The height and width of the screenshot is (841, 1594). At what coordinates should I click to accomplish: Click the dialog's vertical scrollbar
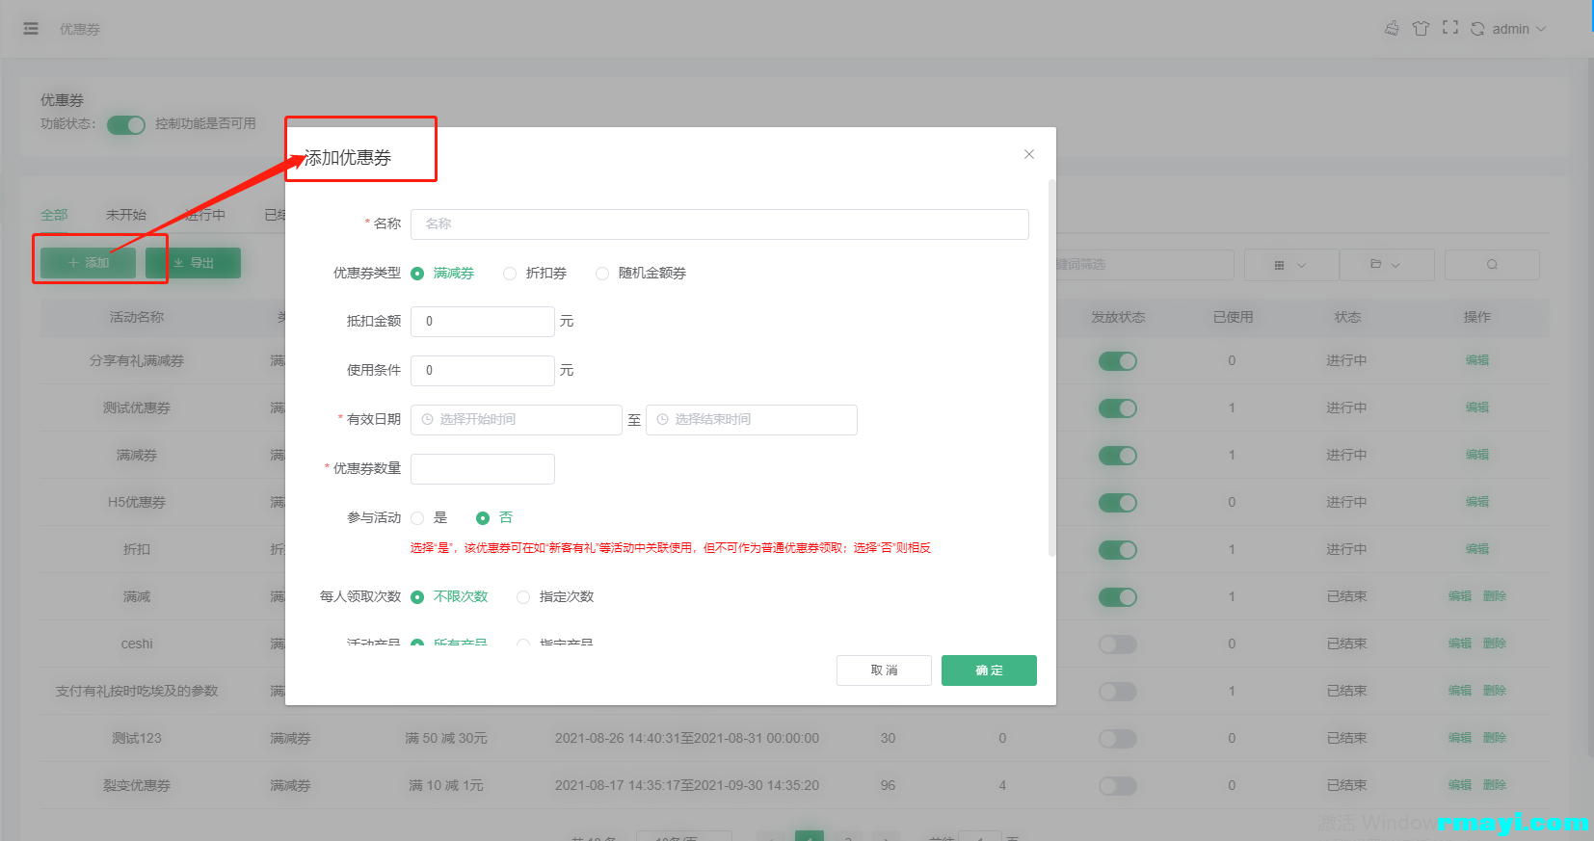(x=1052, y=367)
